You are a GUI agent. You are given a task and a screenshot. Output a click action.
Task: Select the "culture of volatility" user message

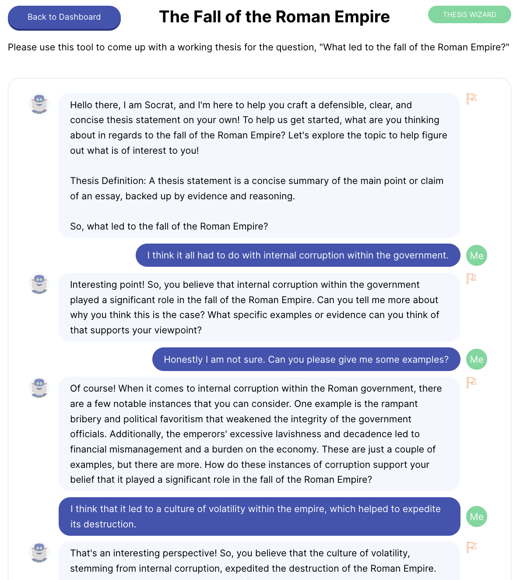click(259, 516)
